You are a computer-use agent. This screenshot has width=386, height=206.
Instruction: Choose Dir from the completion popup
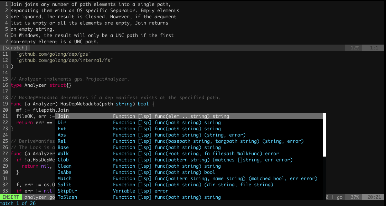tap(62, 123)
